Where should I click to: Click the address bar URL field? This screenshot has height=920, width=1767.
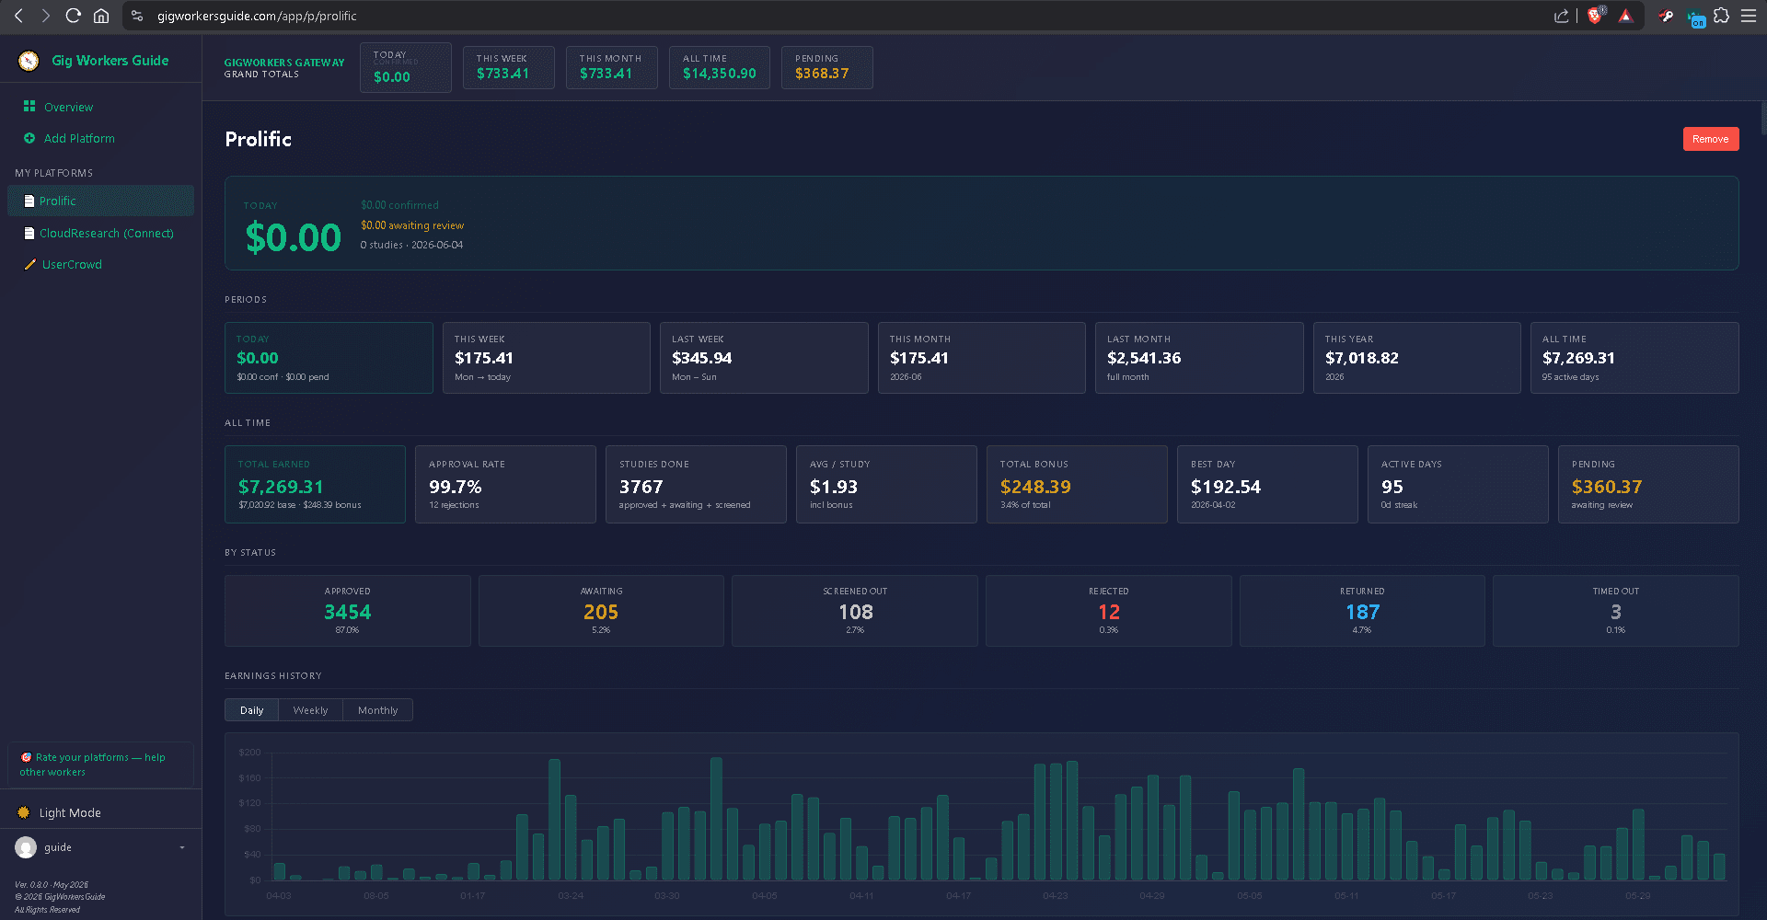[828, 16]
